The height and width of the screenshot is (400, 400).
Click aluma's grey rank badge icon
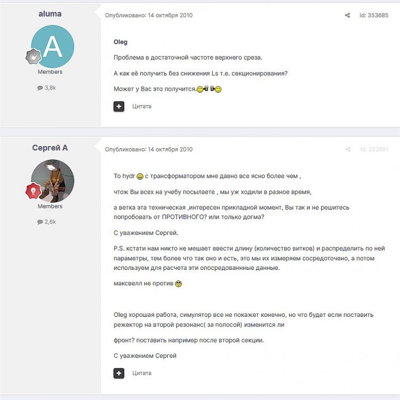(33, 57)
